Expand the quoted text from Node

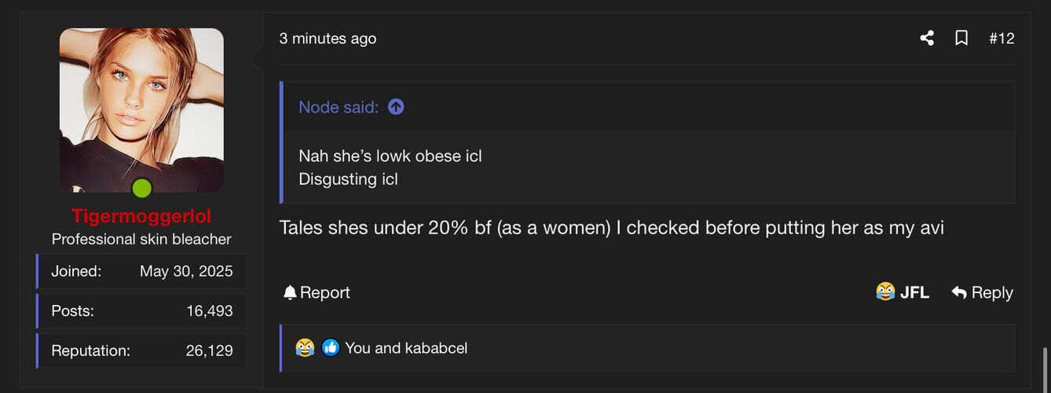pos(390,167)
